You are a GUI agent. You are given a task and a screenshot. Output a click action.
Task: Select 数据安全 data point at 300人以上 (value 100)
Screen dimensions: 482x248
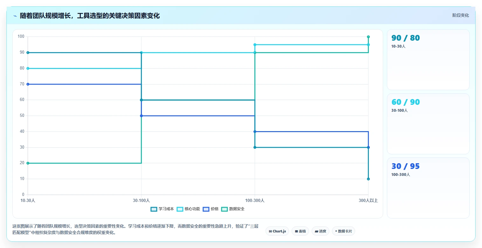368,37
